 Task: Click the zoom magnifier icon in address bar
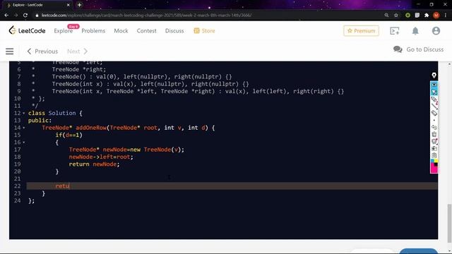point(386,16)
